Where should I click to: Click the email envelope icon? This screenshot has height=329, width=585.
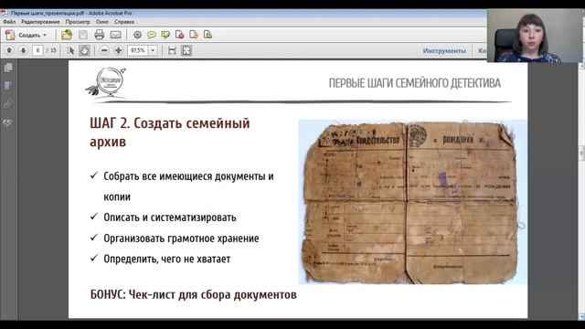116,35
